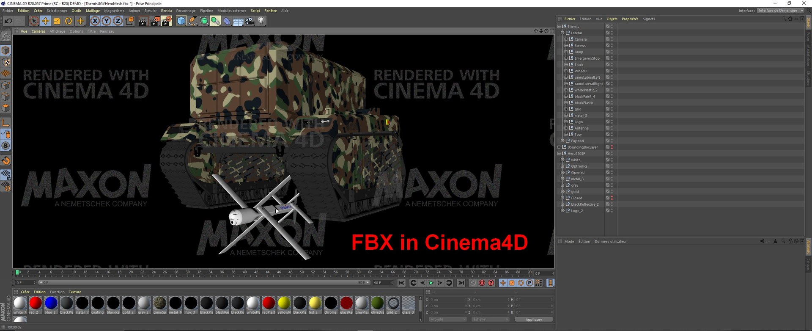Select the oliveDra material swatch
This screenshot has width=812, height=331.
(x=377, y=305)
